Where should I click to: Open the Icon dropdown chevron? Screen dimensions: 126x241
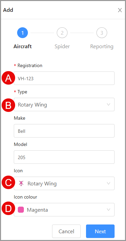[109, 183]
